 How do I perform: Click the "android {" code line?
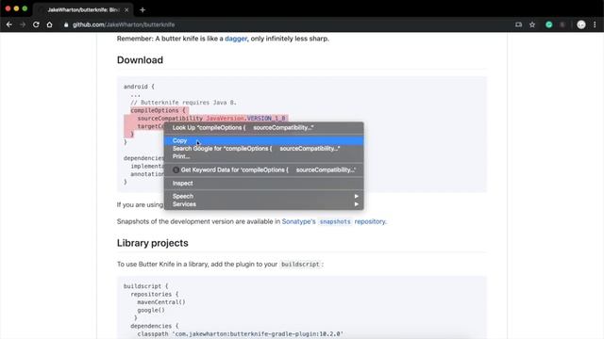(139, 87)
